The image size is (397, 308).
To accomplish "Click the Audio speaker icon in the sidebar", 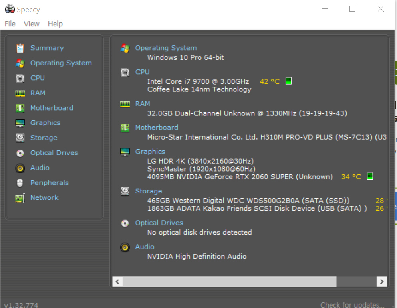I will (20, 168).
